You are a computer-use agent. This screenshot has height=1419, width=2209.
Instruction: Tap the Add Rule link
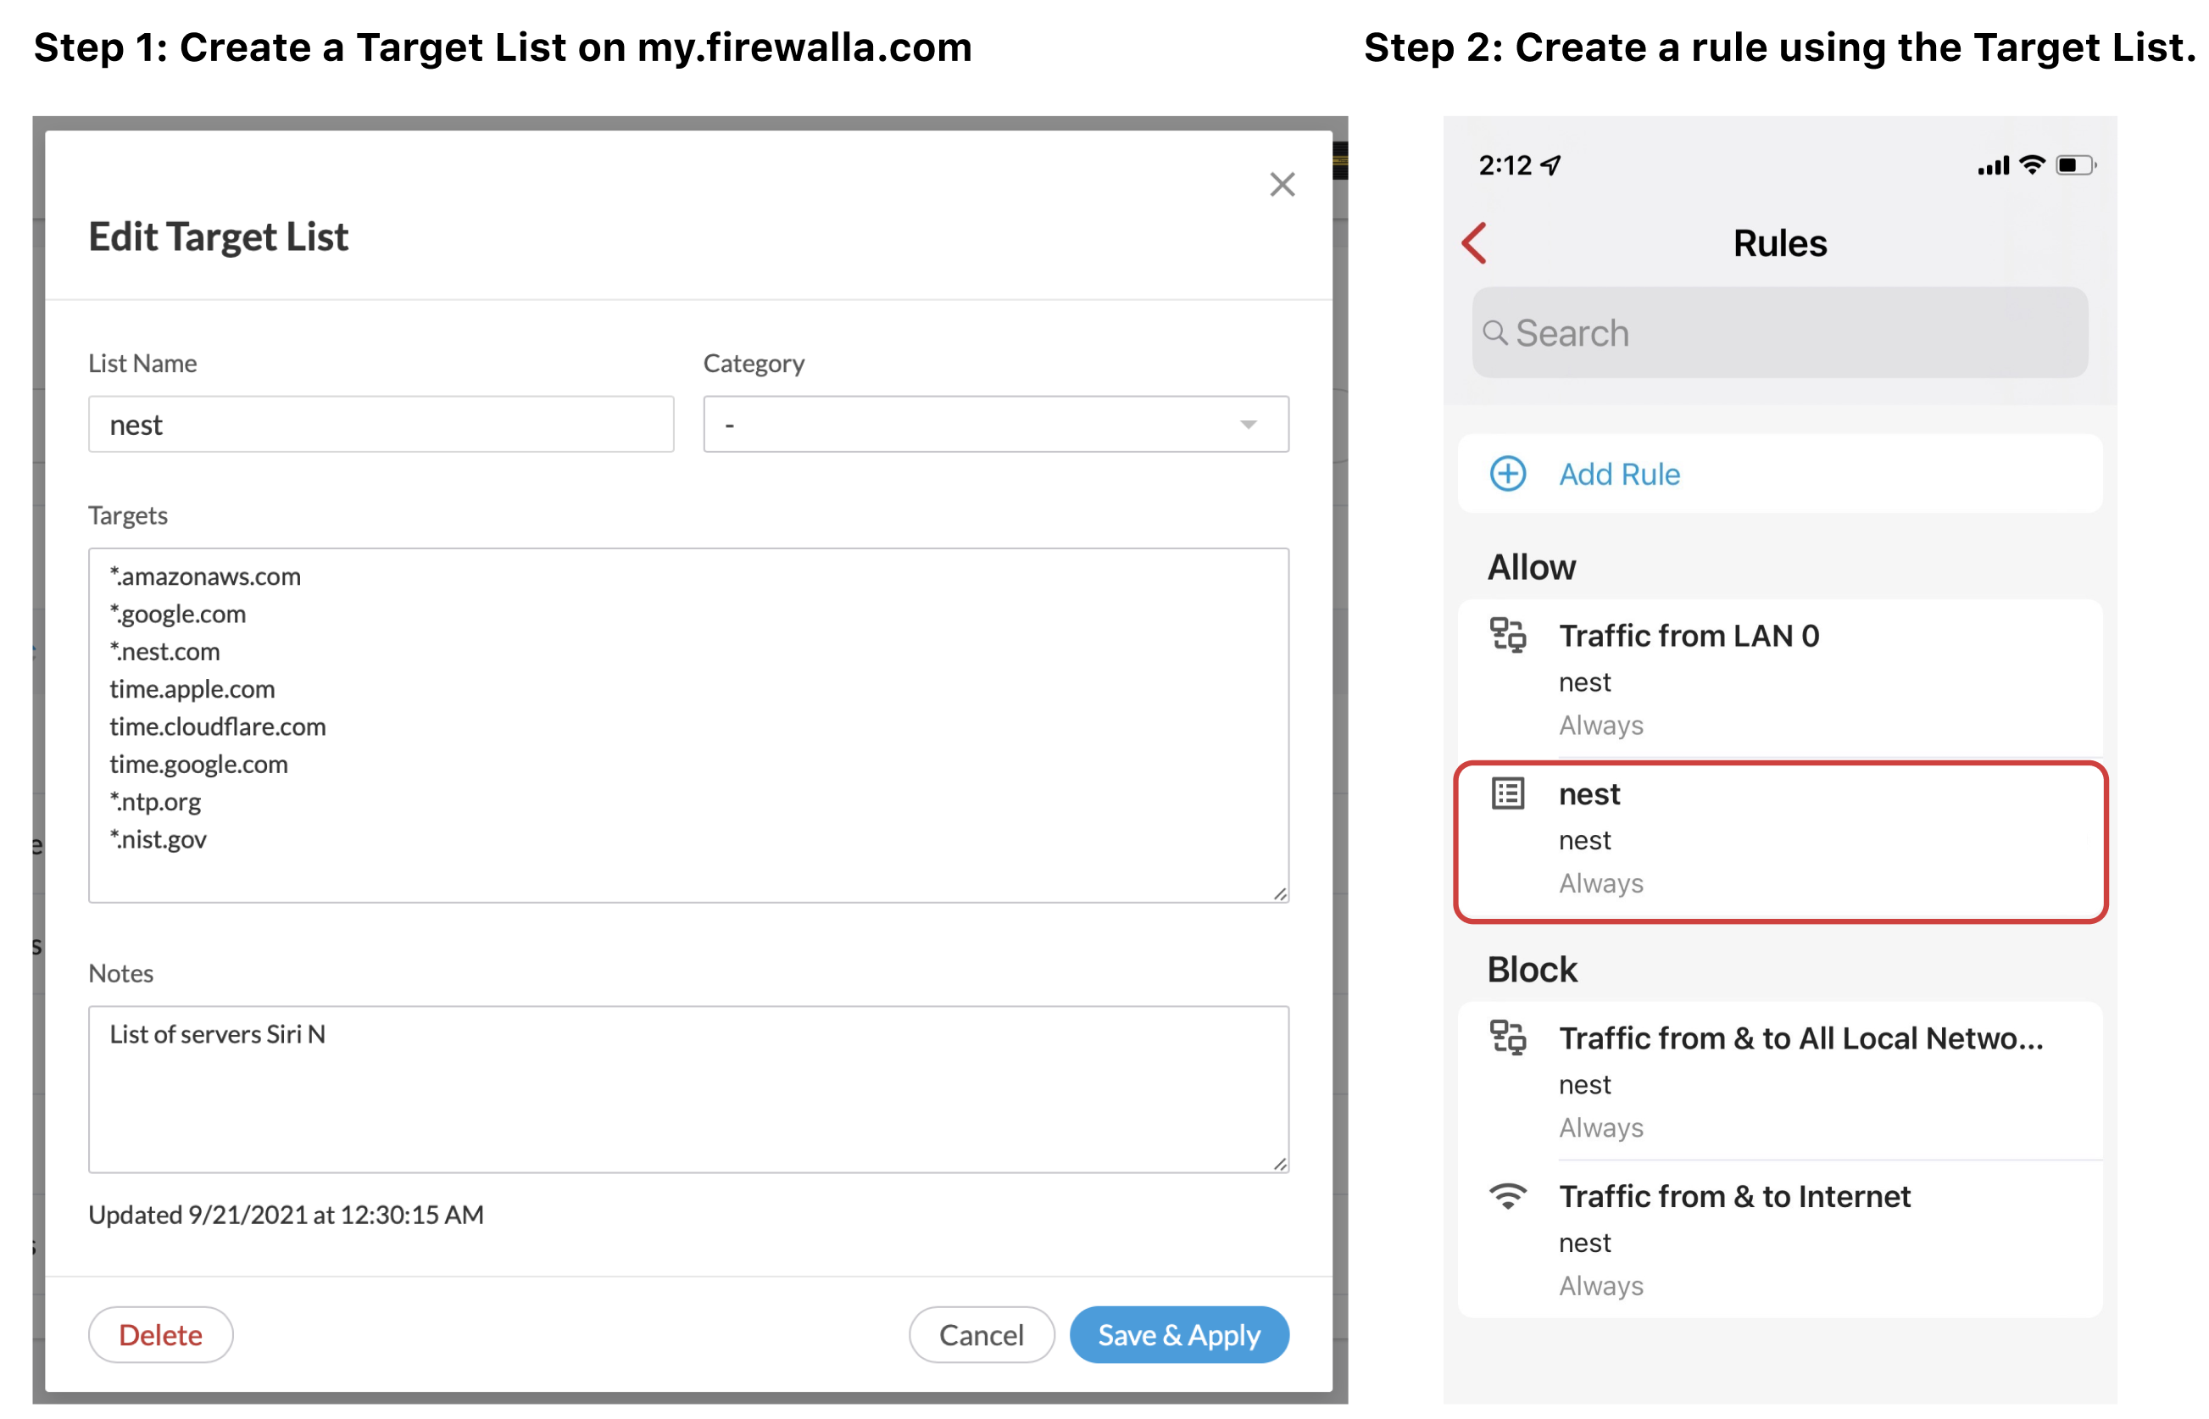(x=1619, y=474)
